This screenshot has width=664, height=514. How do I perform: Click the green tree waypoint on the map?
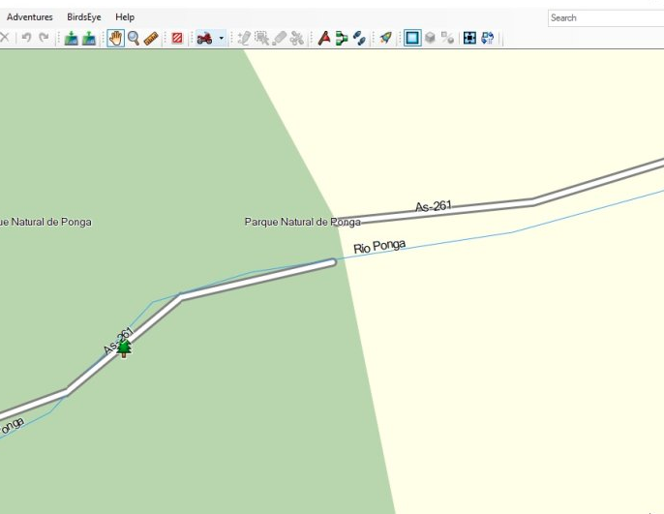(x=124, y=348)
